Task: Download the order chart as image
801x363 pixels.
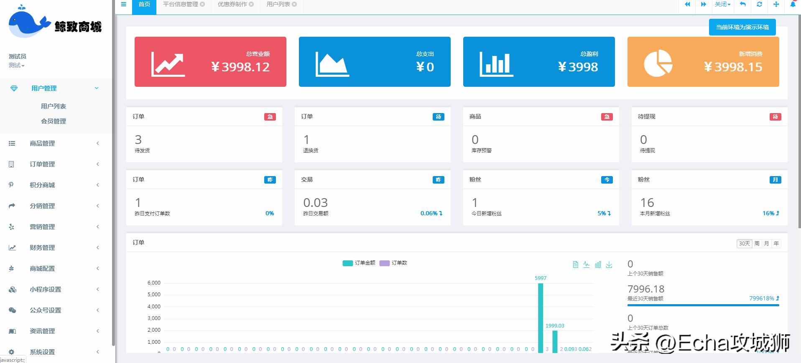Action: [x=609, y=265]
